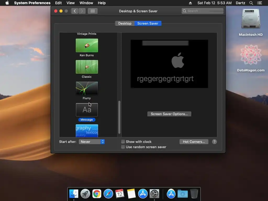Screen dimensions: 268x201
Task: Open Spotlight search magnifier in menu bar
Action: [x=251, y=3]
